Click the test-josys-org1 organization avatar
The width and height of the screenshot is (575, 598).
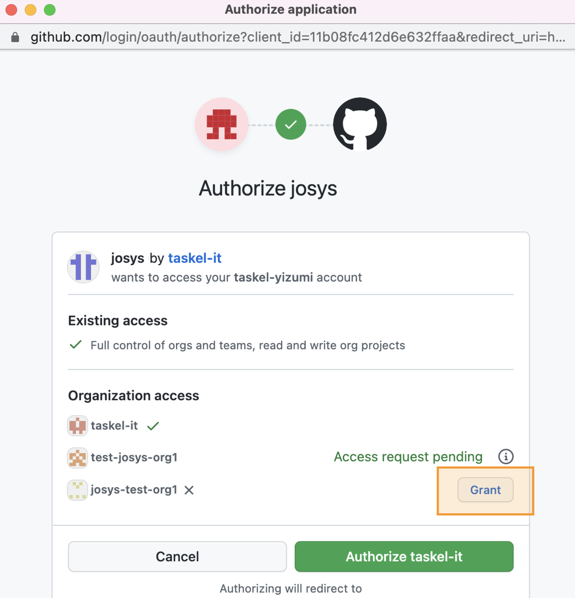77,458
